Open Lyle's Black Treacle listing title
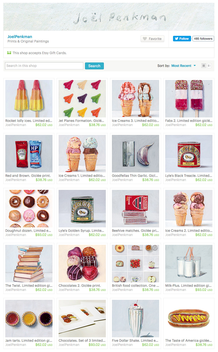 189,176
